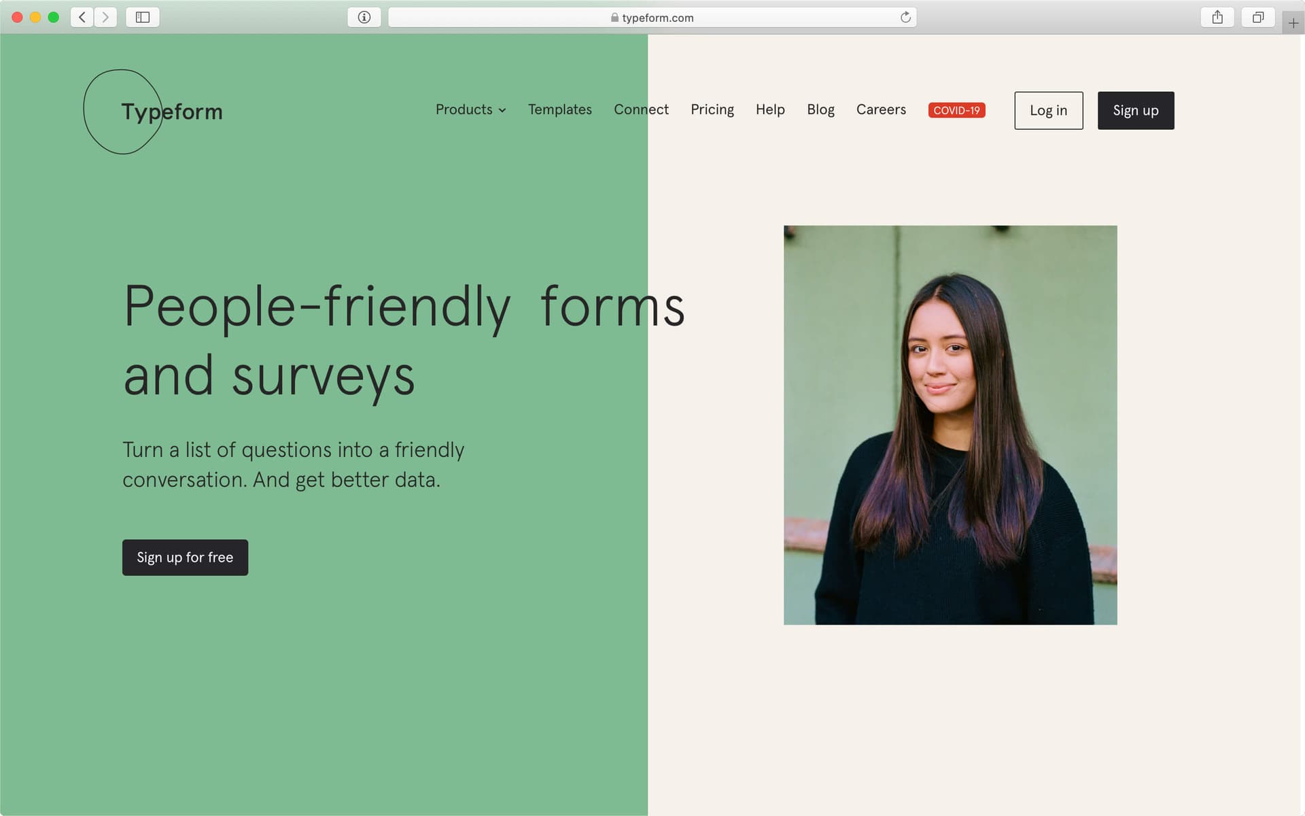Toggle the Safari sidebar icon
1305x816 pixels.
(x=143, y=17)
